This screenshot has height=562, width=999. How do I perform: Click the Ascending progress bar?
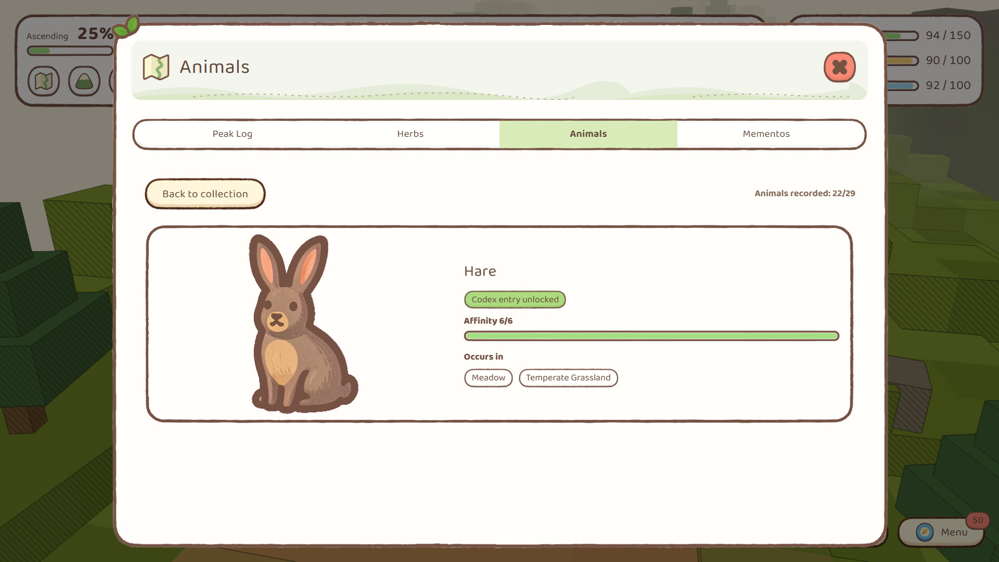point(70,51)
